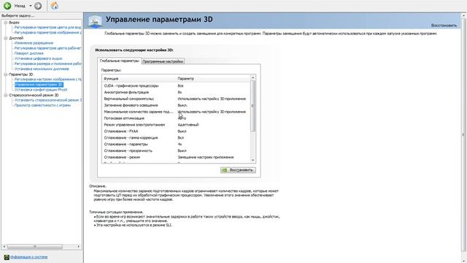Select 'Регулировка размера и положения рабочего стола'
Screen dimensions: 467x263
[x=47, y=64]
